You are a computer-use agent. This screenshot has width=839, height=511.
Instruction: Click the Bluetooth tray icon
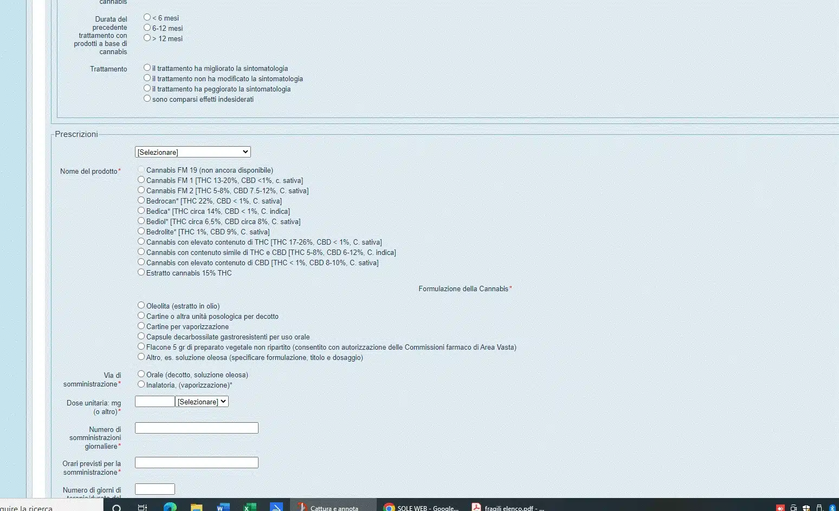point(832,508)
